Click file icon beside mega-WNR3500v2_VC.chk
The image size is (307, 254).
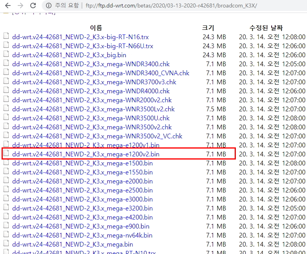point(6,135)
